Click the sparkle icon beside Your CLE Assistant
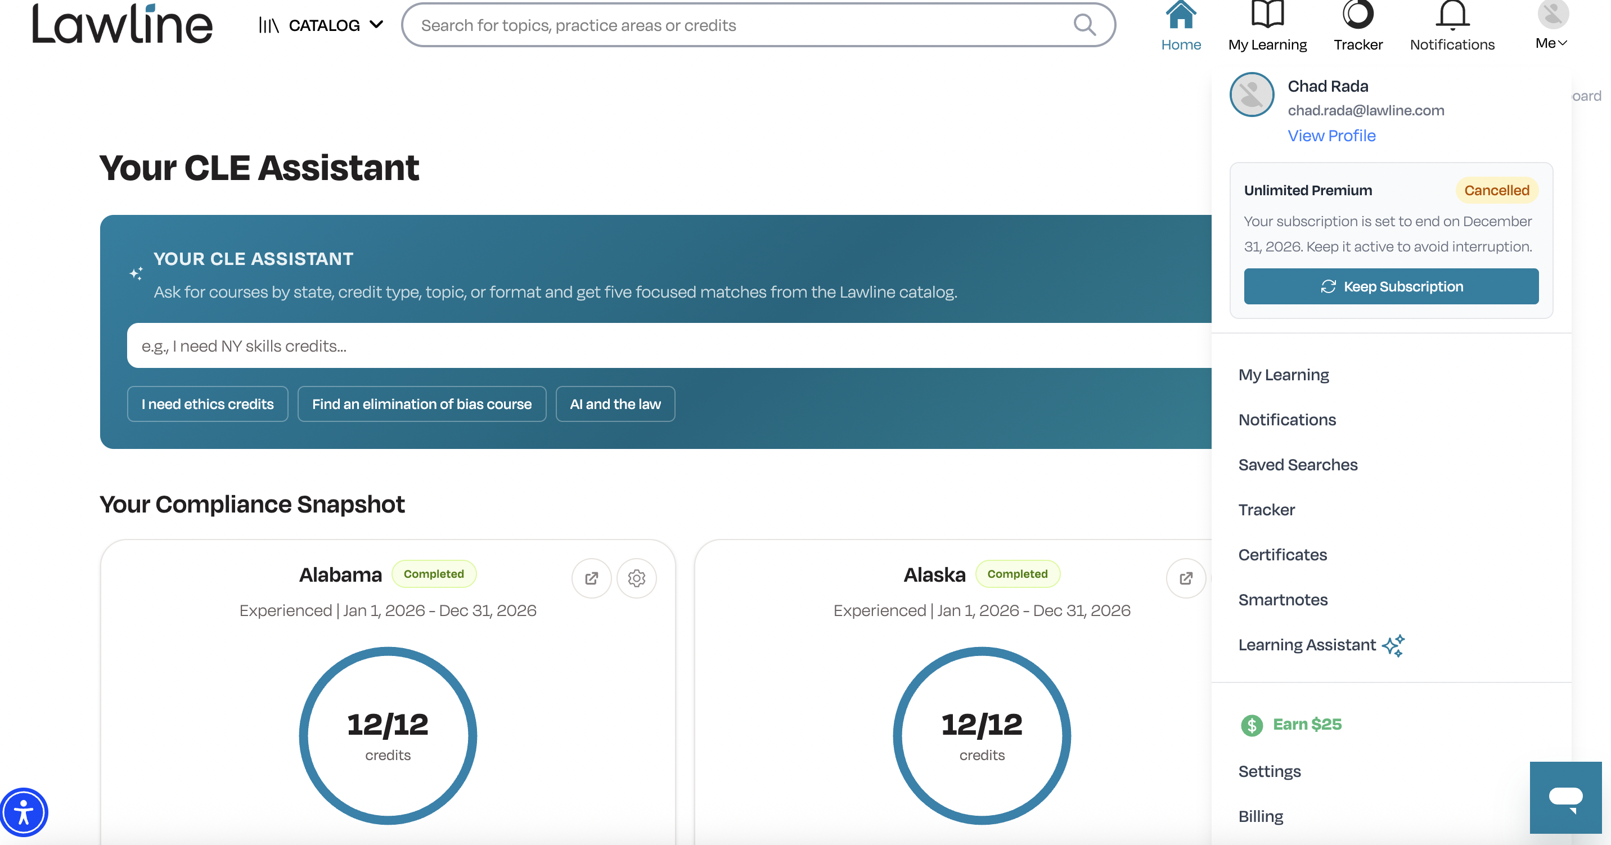This screenshot has height=845, width=1611. [x=136, y=273]
